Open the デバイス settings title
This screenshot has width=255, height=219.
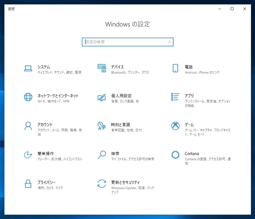[117, 67]
